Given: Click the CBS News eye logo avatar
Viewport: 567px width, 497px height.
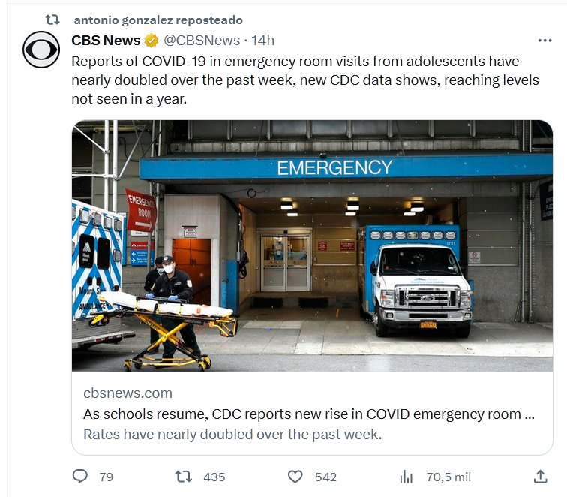Looking at the screenshot, I should [x=41, y=51].
